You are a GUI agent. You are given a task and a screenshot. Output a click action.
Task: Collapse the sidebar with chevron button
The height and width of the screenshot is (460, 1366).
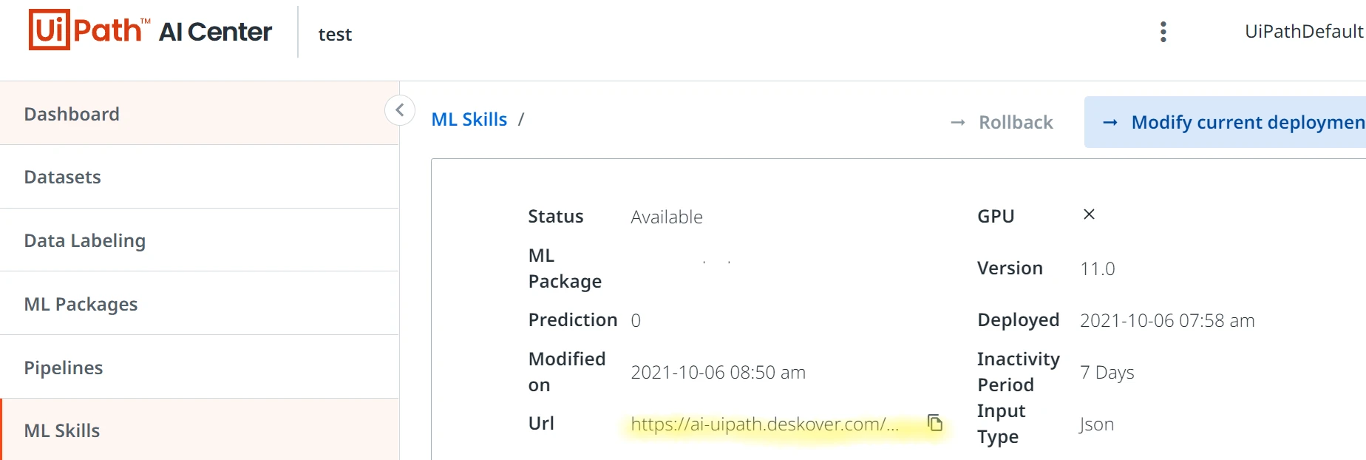(400, 110)
